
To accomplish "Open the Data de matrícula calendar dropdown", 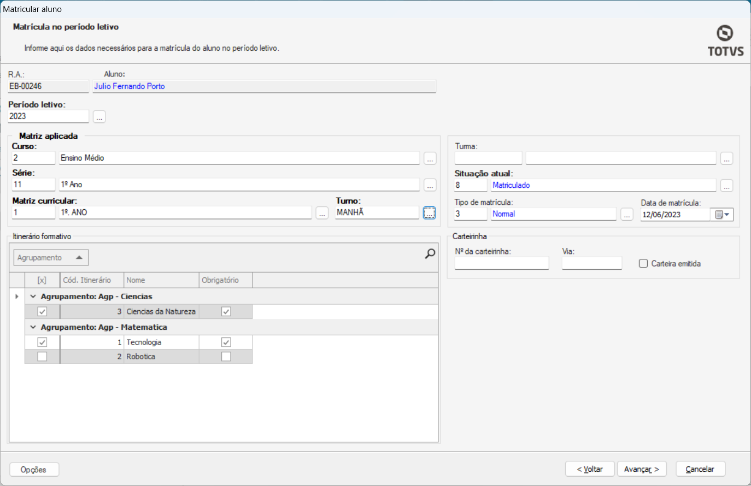I will click(x=723, y=215).
